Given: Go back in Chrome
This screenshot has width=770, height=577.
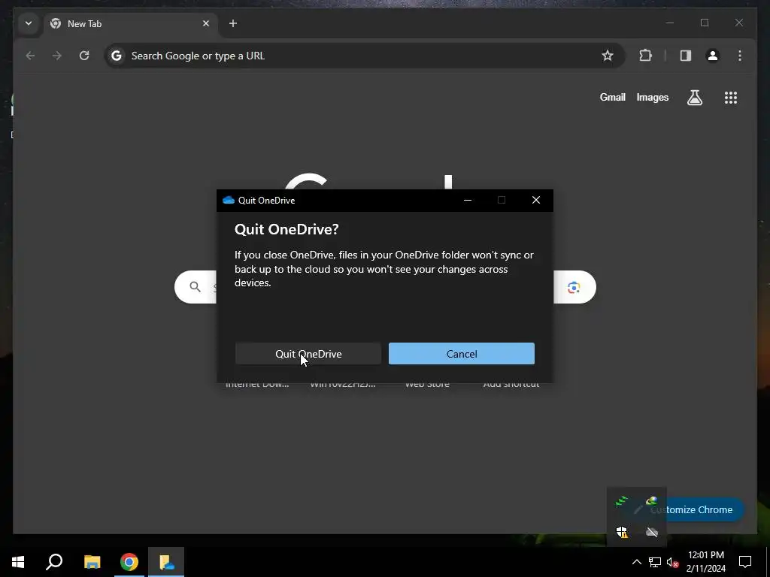Looking at the screenshot, I should point(30,56).
